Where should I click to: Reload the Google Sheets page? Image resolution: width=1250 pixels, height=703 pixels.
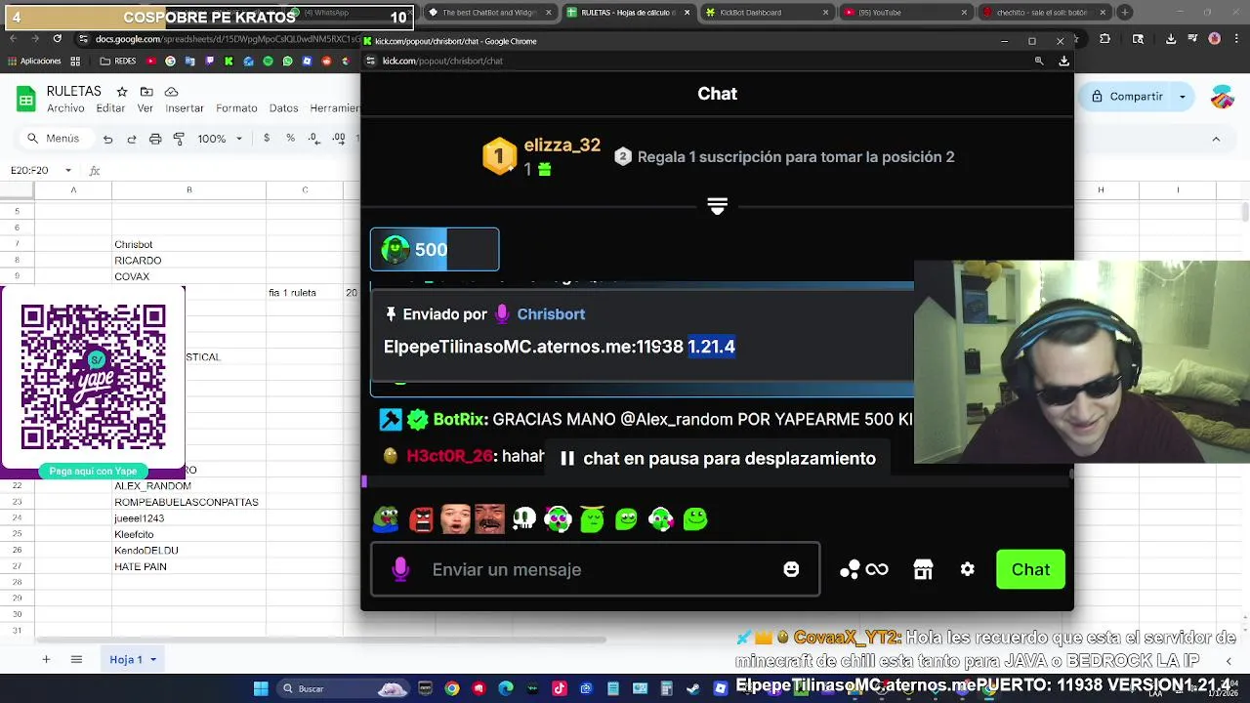tap(57, 39)
